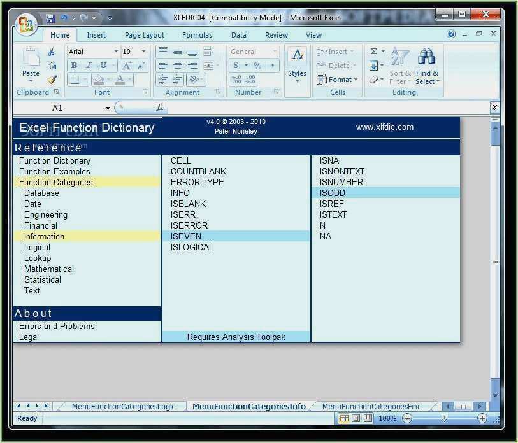The height and width of the screenshot is (443, 518).
Task: Center text horizontally
Action: tap(178, 66)
